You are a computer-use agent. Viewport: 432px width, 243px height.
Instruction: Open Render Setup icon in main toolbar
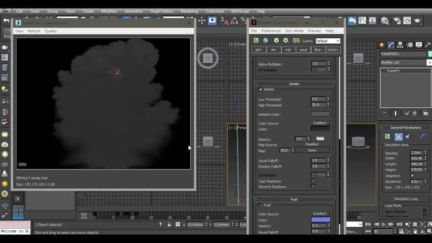click(x=397, y=21)
